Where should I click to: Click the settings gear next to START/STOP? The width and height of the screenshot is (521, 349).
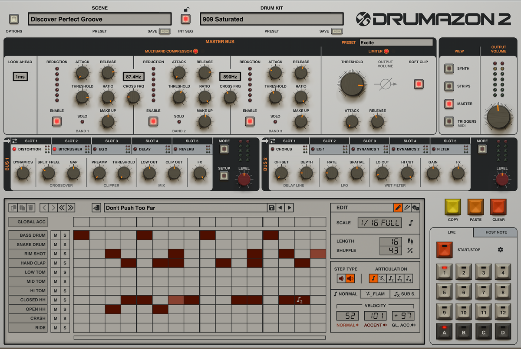pyautogui.click(x=500, y=250)
